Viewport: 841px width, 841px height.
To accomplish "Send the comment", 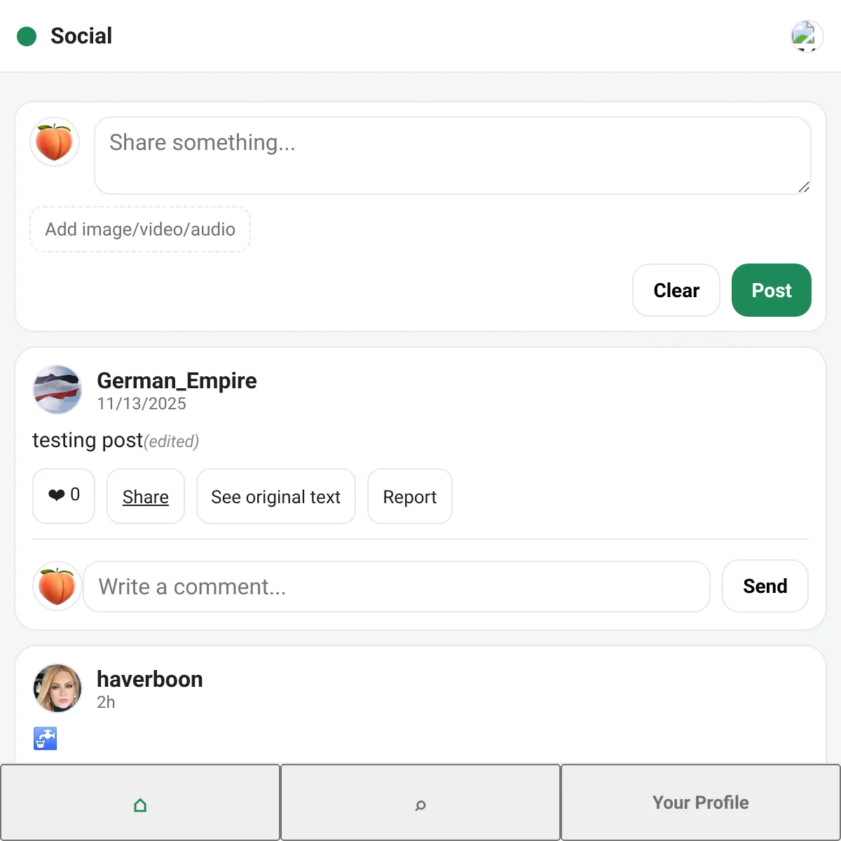I will (765, 586).
